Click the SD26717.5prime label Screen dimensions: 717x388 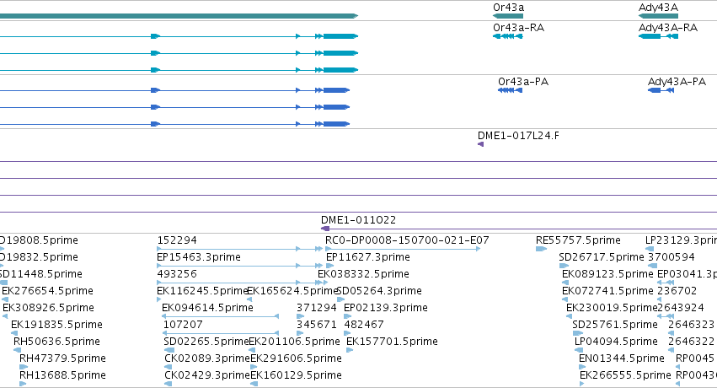point(602,257)
